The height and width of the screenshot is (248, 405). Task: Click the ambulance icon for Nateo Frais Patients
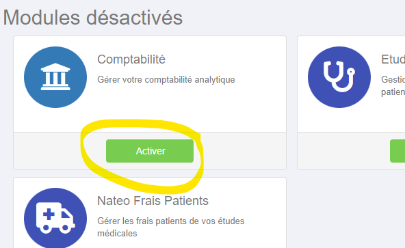55,219
